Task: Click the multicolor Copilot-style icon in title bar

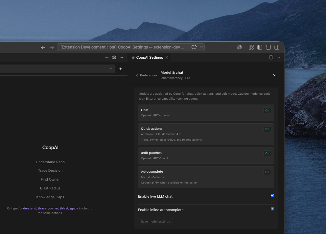Action: point(239,47)
